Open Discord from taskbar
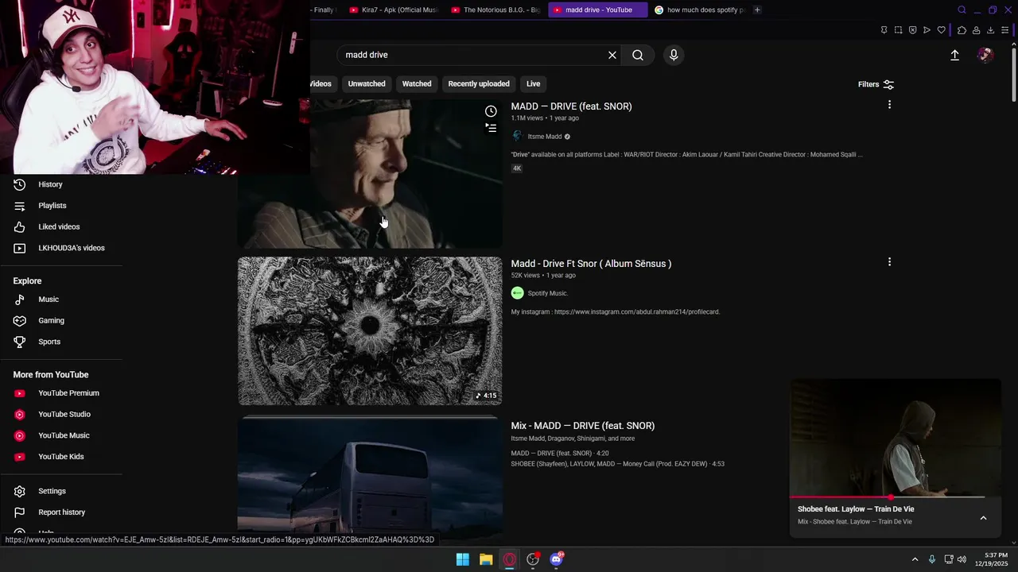The image size is (1018, 572). pyautogui.click(x=557, y=559)
